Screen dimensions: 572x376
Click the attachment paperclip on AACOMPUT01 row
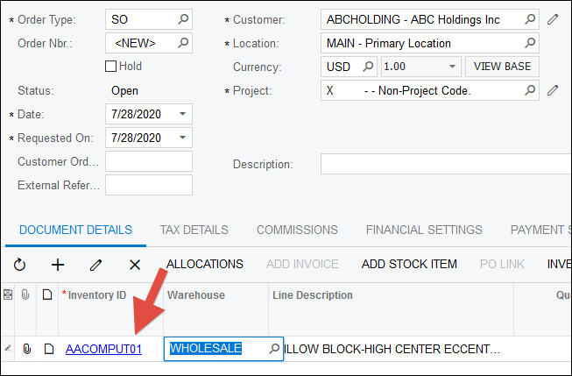click(x=26, y=349)
